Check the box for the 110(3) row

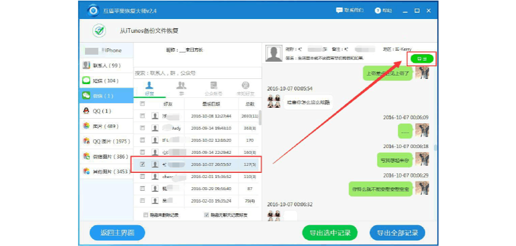(x=142, y=176)
